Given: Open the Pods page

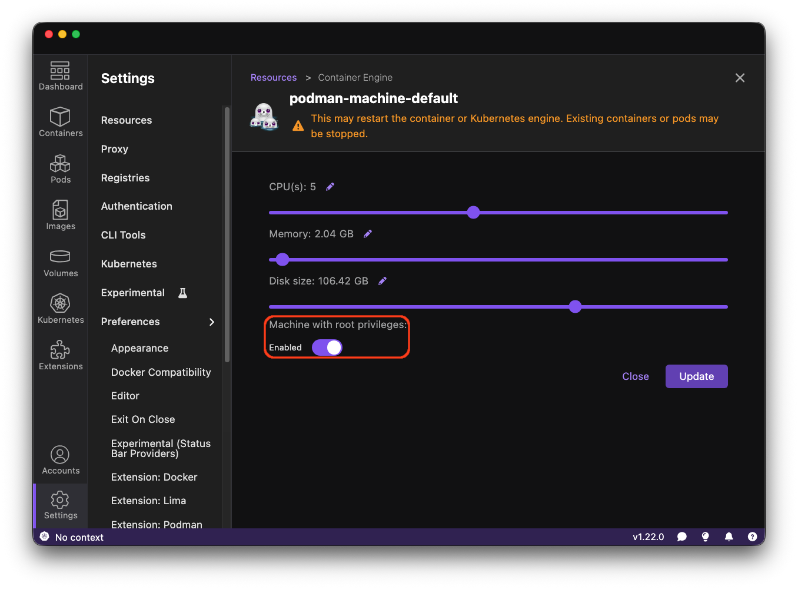Looking at the screenshot, I should point(61,169).
